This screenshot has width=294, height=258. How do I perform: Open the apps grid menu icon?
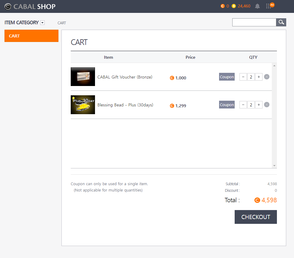(269, 6)
